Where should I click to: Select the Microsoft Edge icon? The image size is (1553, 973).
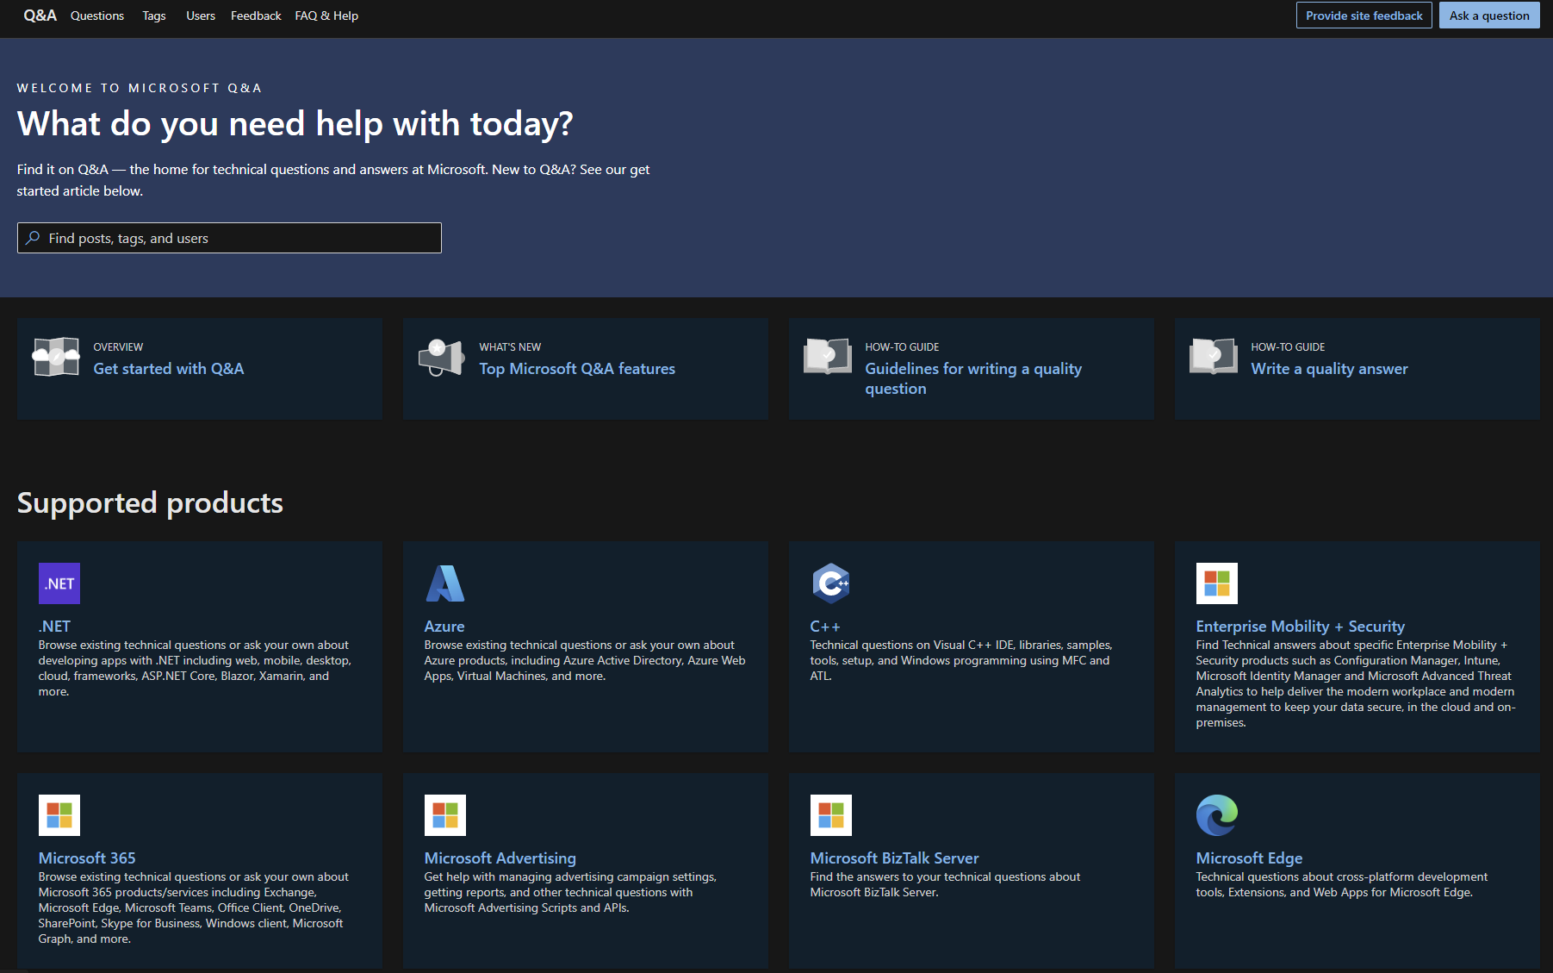(x=1216, y=814)
